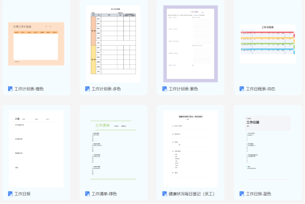This screenshot has height=204, width=305.
Task: Click the 健康状况每日登记（员工） title text
Action: pos(192,194)
